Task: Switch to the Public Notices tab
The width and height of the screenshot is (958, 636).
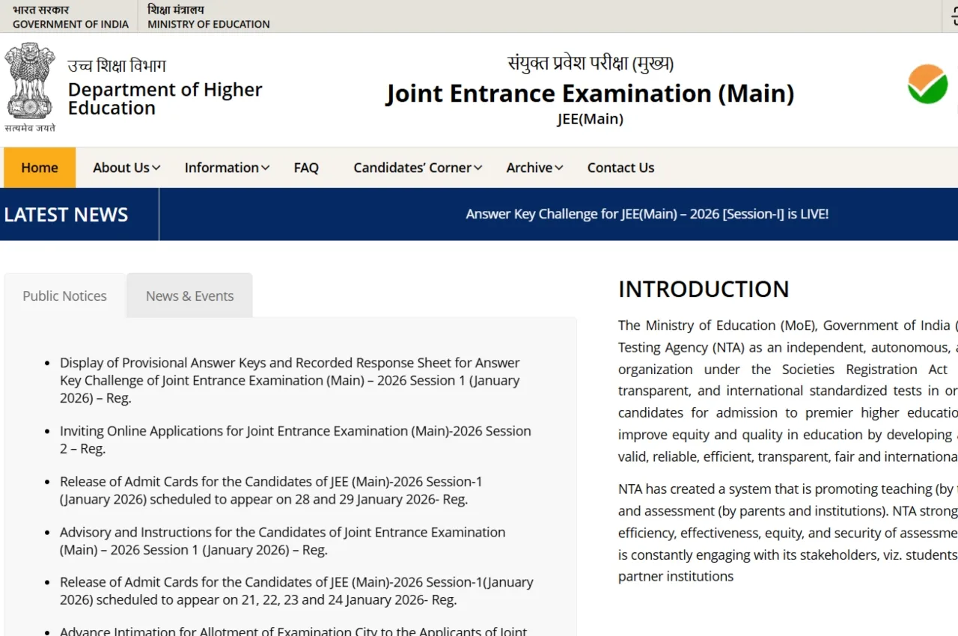Action: [x=64, y=296]
